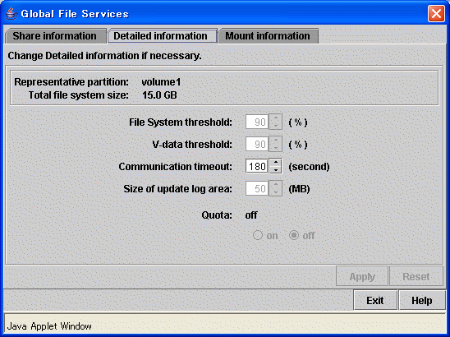Increase Communication timeout with up arrow
The image size is (450, 337).
click(276, 163)
